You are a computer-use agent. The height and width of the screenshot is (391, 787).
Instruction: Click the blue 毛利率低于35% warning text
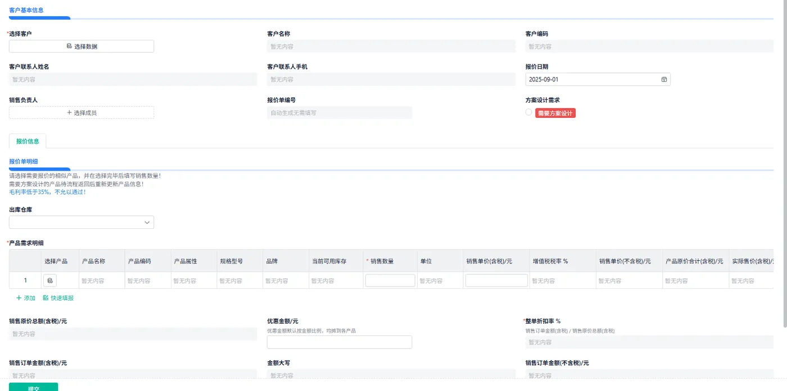pos(48,192)
